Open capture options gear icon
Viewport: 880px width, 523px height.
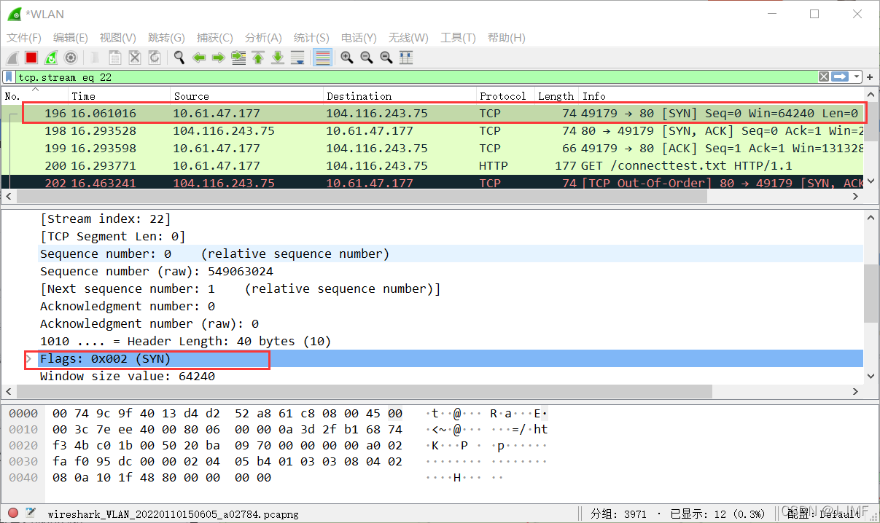71,58
